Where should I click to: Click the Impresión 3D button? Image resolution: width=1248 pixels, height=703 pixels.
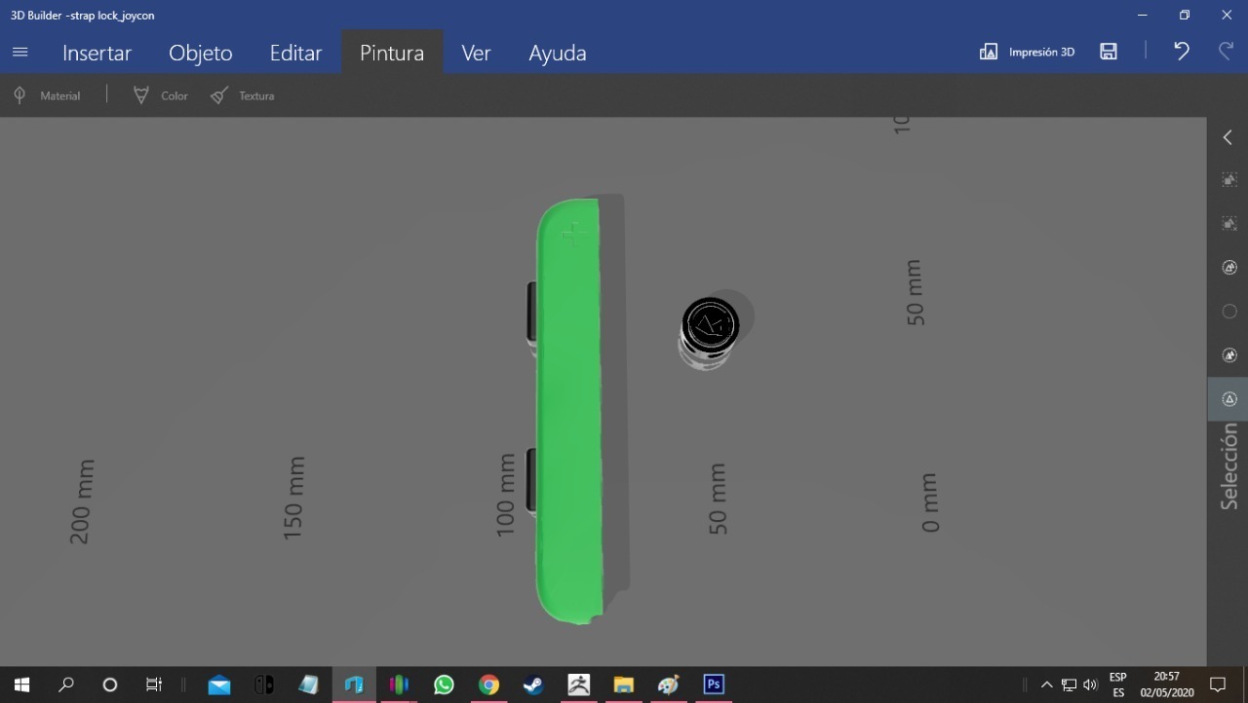tap(1027, 52)
